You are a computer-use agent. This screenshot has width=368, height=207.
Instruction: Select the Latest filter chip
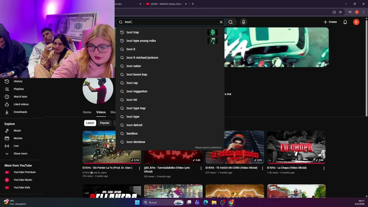click(90, 123)
